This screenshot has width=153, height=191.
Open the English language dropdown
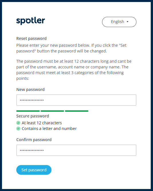pyautogui.click(x=119, y=22)
